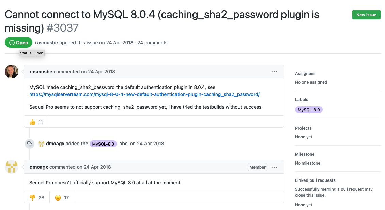Open rasmusbe's profile from issue header
The height and width of the screenshot is (210, 385).
(46, 43)
